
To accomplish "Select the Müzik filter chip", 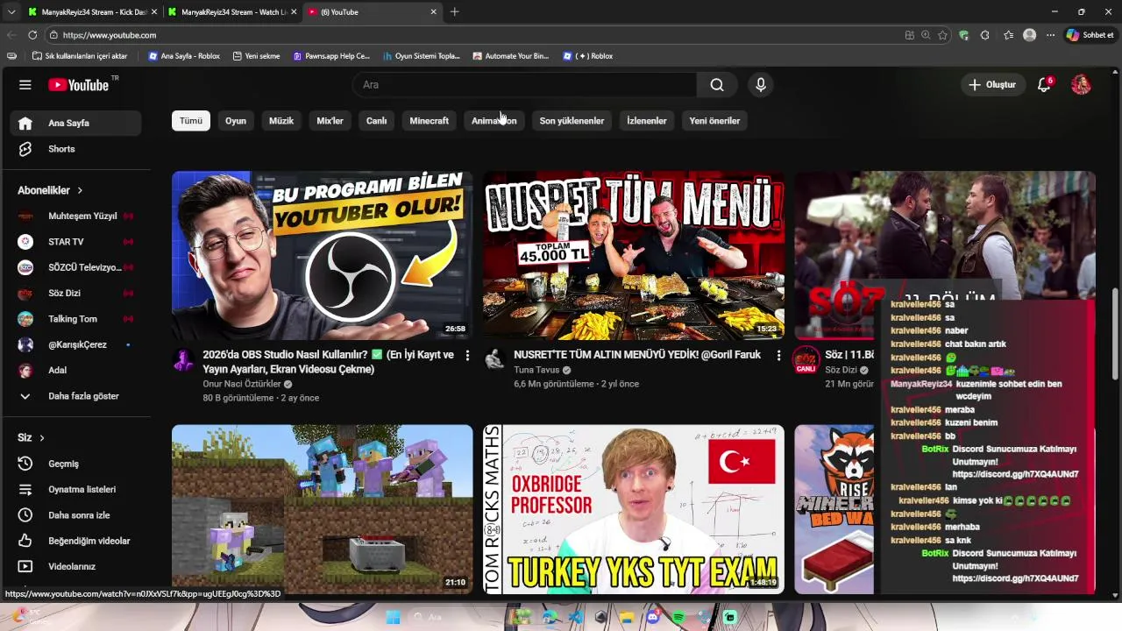I will (x=281, y=121).
